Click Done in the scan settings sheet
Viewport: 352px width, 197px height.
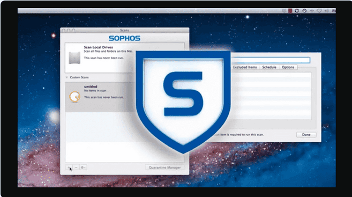click(306, 135)
